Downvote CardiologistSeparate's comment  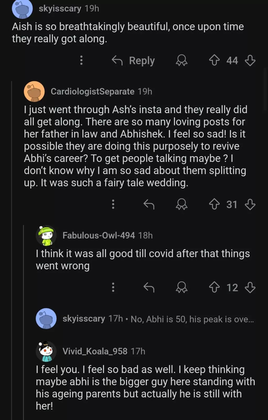coord(250,204)
